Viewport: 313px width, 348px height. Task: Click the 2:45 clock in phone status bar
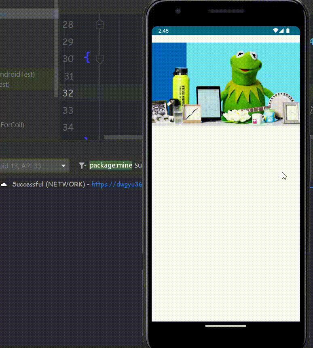(x=163, y=31)
